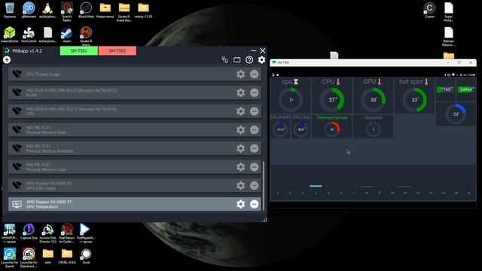Remove the GPU D3D Usage sensor
Image resolution: width=482 pixels, height=271 pixels.
point(255,186)
